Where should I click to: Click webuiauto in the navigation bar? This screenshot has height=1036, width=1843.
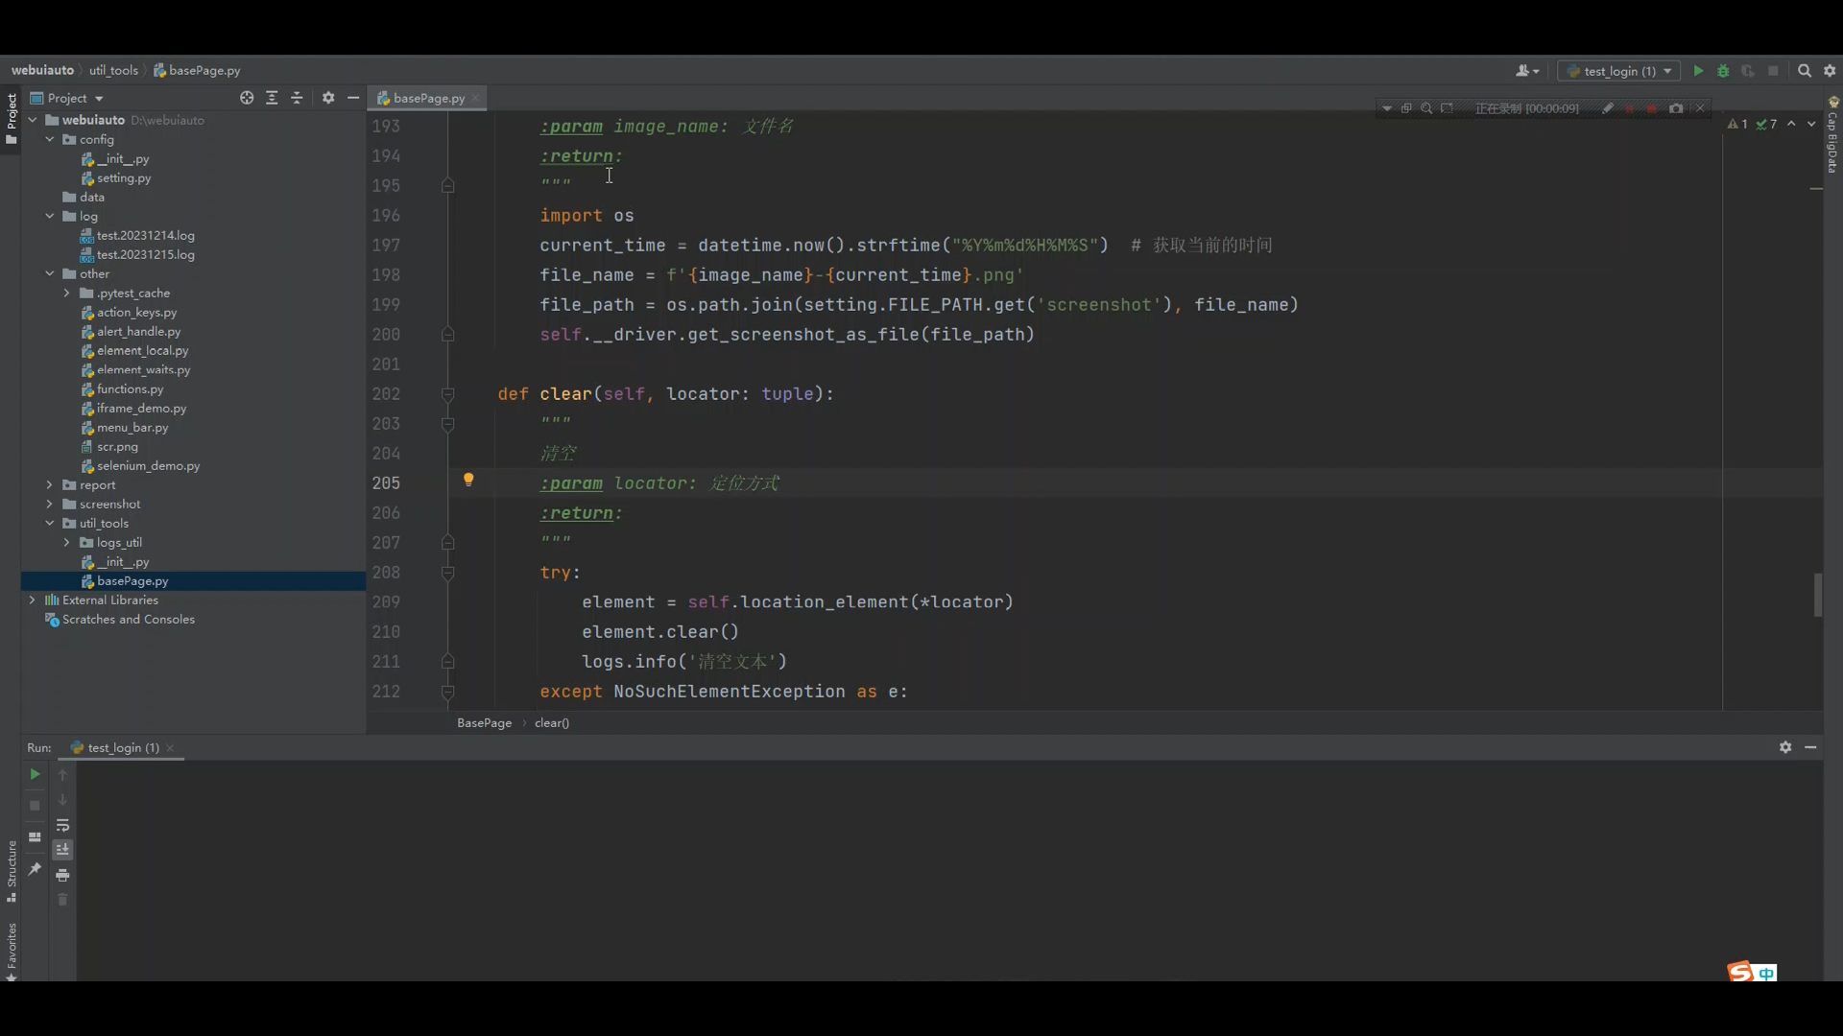click(42, 70)
